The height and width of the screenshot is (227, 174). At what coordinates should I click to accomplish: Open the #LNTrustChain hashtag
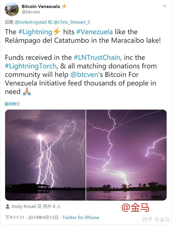point(97,57)
